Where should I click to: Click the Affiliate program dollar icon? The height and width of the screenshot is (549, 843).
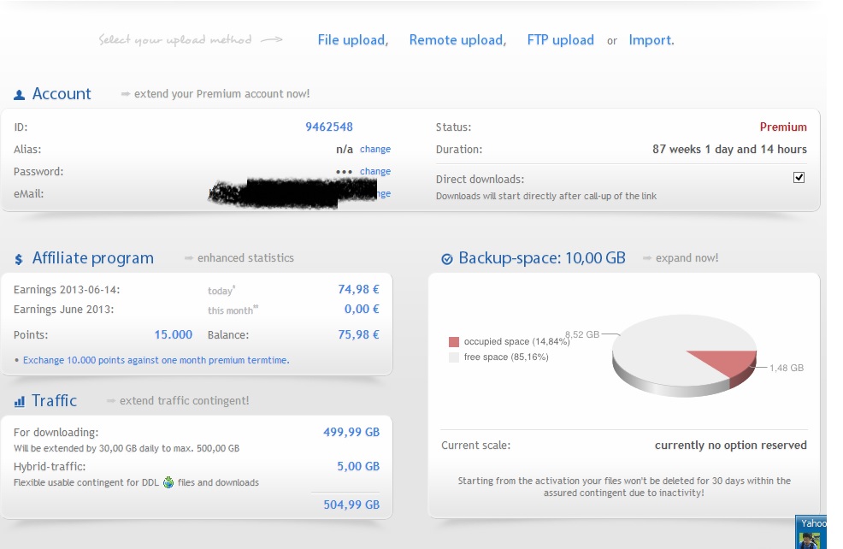pos(19,259)
